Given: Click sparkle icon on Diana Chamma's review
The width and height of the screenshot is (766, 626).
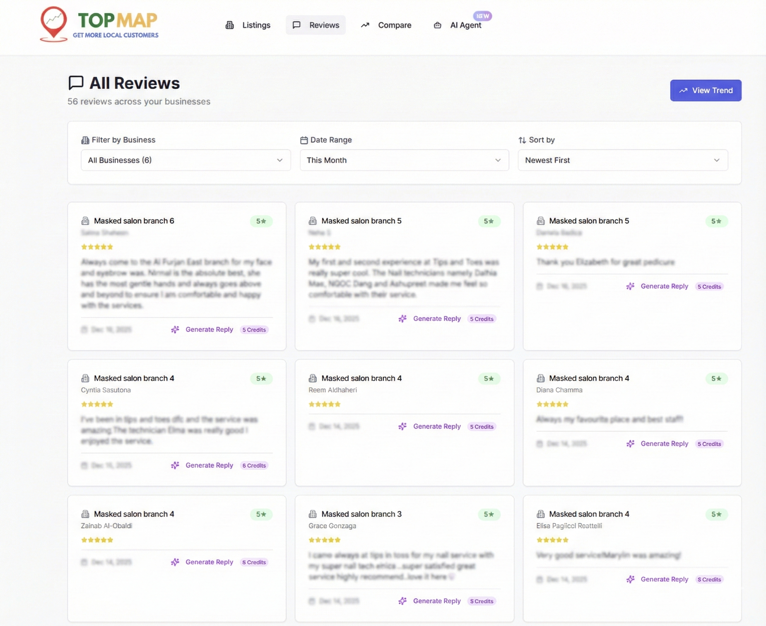Looking at the screenshot, I should (630, 444).
